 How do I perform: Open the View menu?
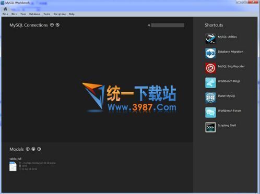point(23,14)
